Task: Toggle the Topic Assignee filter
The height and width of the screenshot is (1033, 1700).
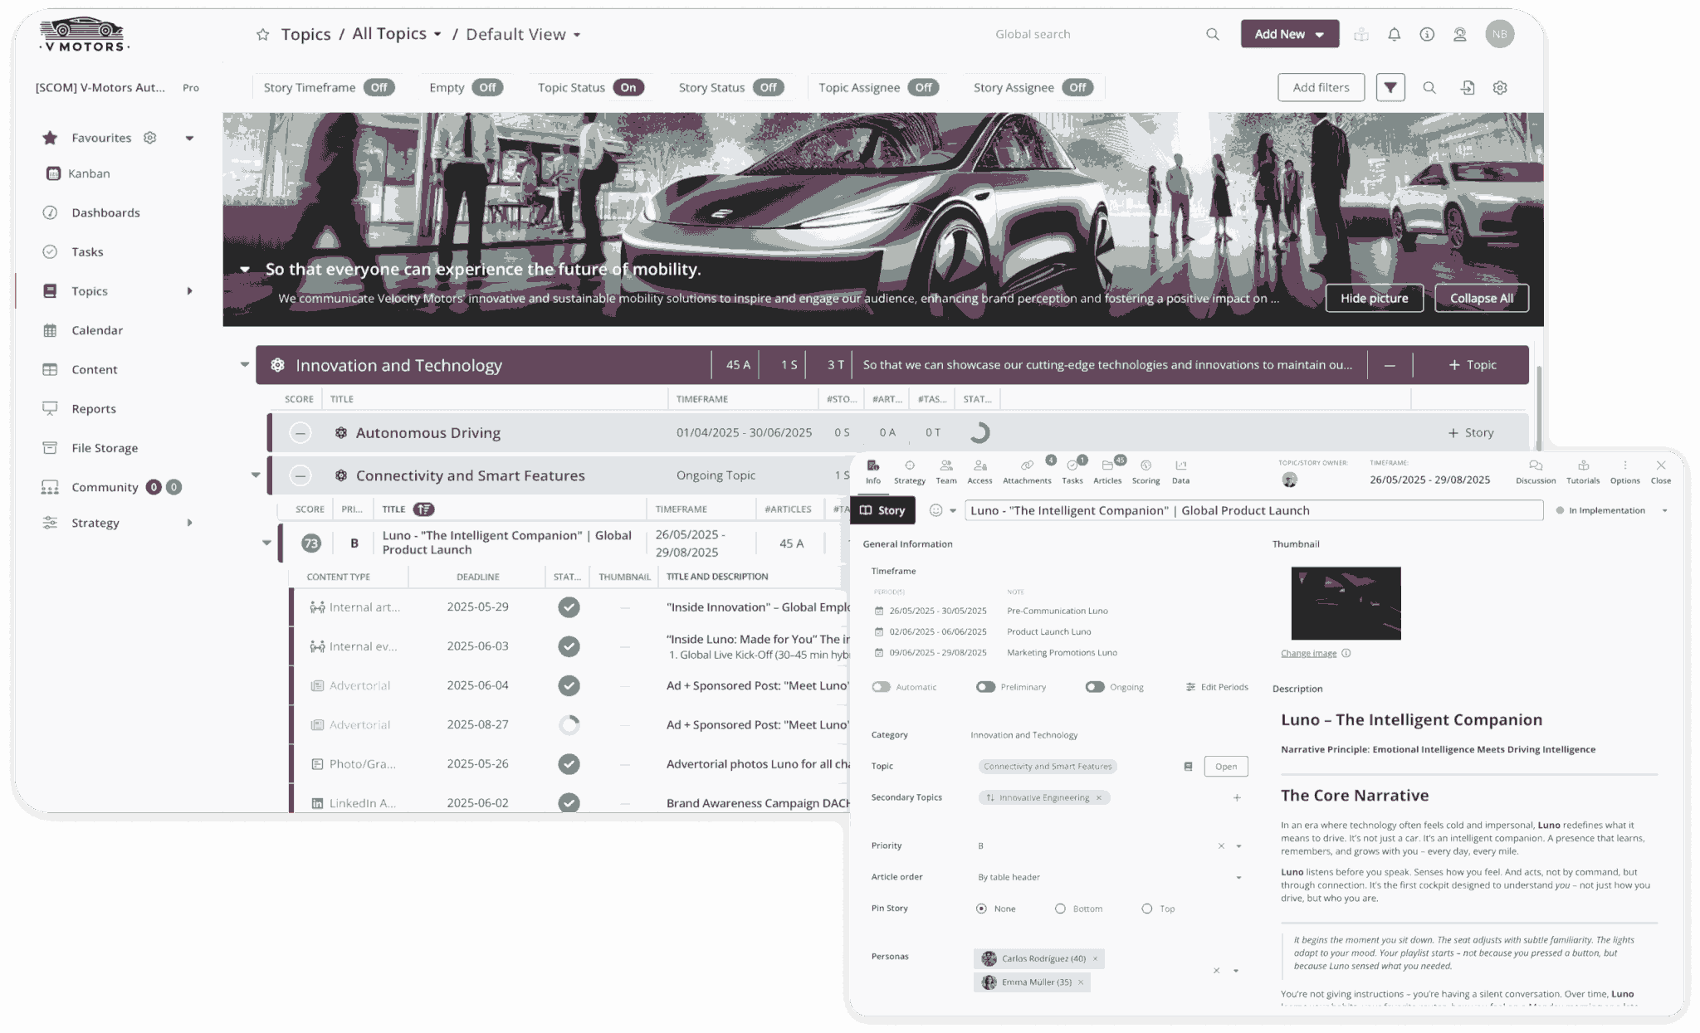Action: [923, 87]
